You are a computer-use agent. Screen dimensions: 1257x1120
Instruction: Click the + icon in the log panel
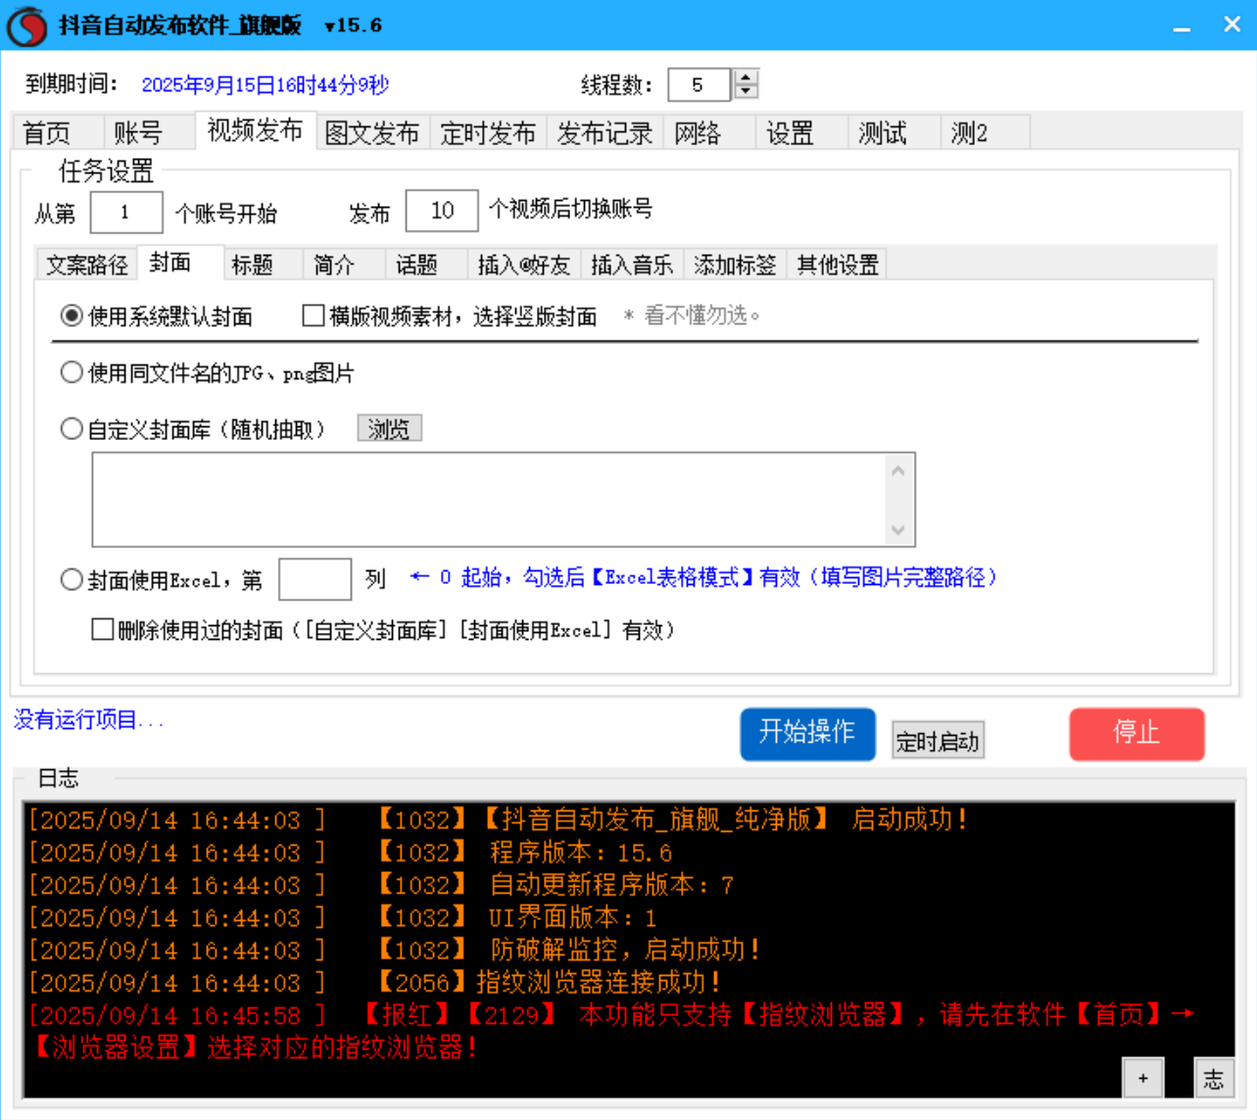point(1141,1077)
